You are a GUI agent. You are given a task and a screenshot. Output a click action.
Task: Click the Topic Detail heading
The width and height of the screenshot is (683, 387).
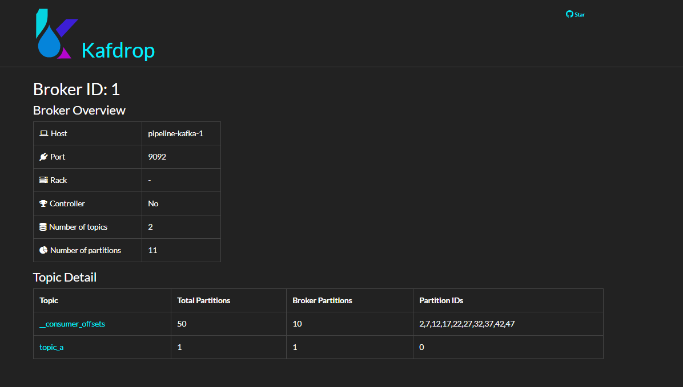(x=65, y=278)
